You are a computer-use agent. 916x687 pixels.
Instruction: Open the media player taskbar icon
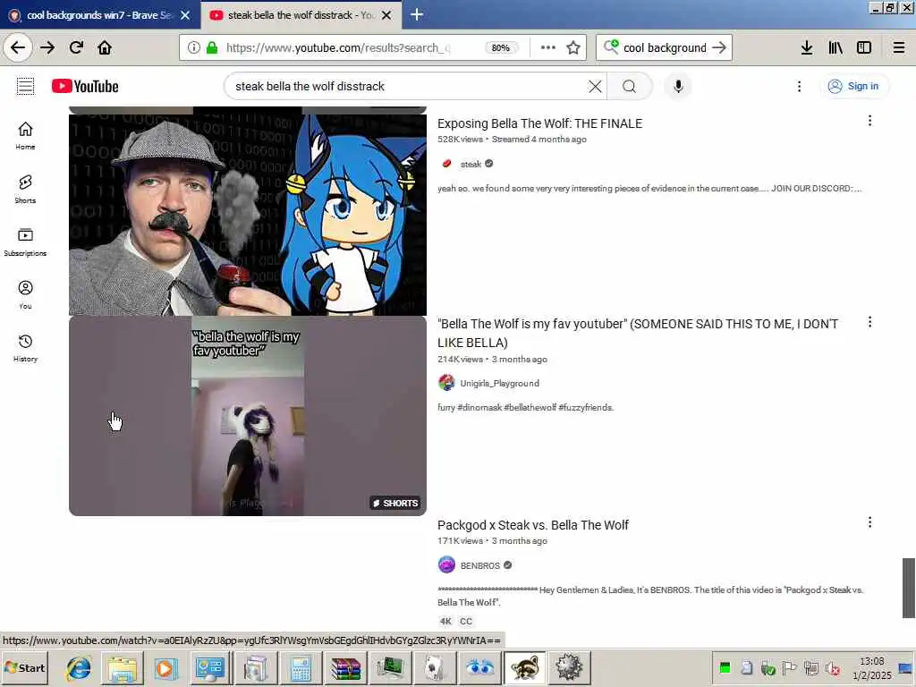pos(165,667)
